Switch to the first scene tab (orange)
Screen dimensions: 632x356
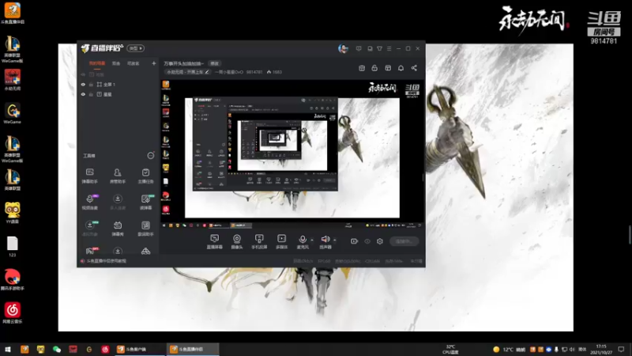[97, 63]
